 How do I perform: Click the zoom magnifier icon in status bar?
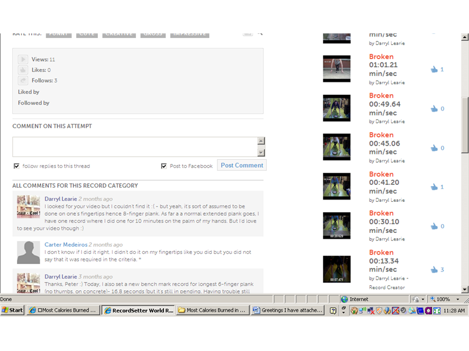tap(433, 299)
